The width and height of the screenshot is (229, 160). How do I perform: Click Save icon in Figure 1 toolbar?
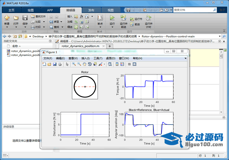tap(55, 64)
